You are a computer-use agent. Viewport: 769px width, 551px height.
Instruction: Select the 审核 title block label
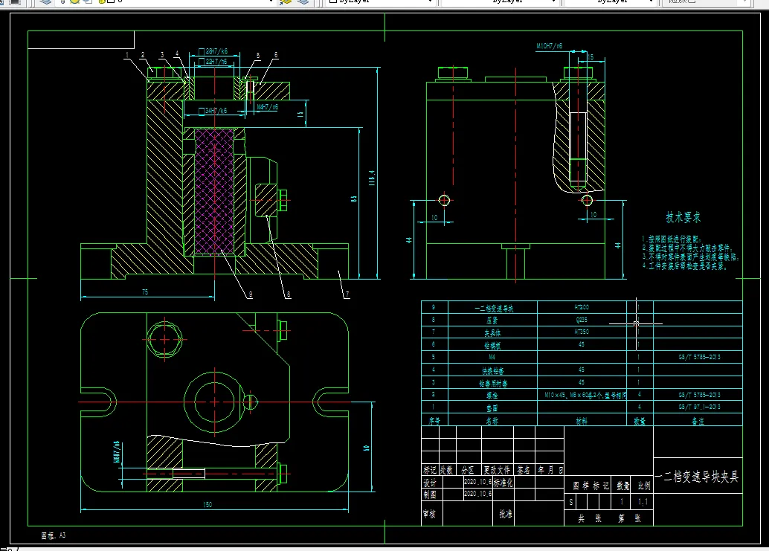coord(430,514)
